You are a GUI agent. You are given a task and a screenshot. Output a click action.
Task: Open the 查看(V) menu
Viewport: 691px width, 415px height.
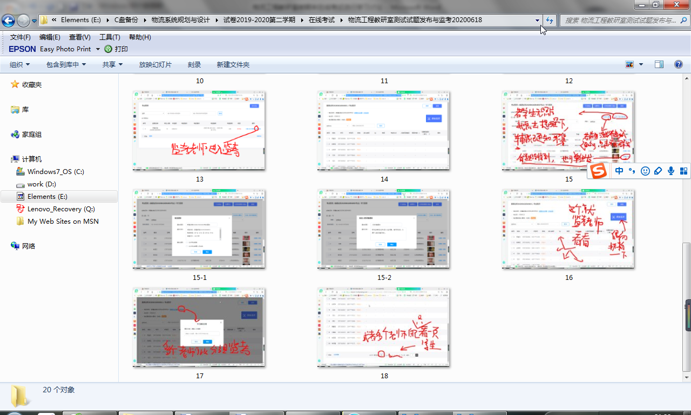point(80,37)
